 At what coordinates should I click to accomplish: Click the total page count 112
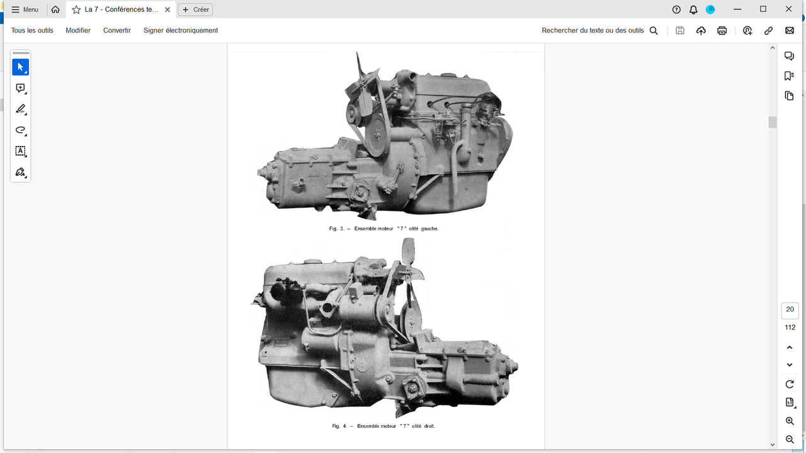790,327
